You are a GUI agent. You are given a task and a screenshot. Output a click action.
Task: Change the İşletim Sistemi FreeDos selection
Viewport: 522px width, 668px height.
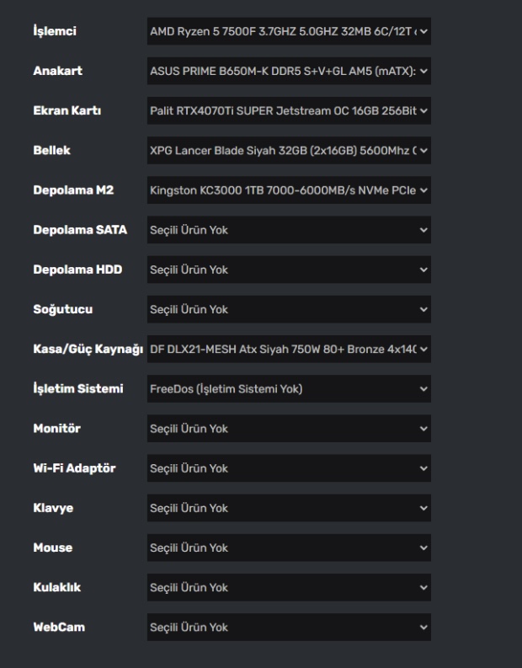pyautogui.click(x=288, y=388)
